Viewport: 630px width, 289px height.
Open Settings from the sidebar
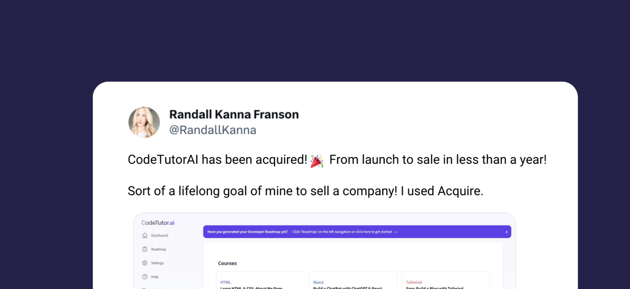[x=153, y=263]
